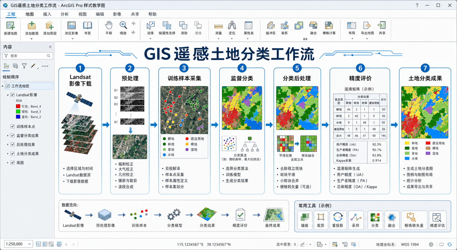Viewport: 457px width, 250px height.
Task: Switch to the 帮助 ribbon tab
Action: tap(153, 14)
